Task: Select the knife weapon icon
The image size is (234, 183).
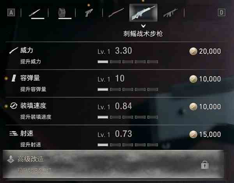Action: (x=35, y=12)
